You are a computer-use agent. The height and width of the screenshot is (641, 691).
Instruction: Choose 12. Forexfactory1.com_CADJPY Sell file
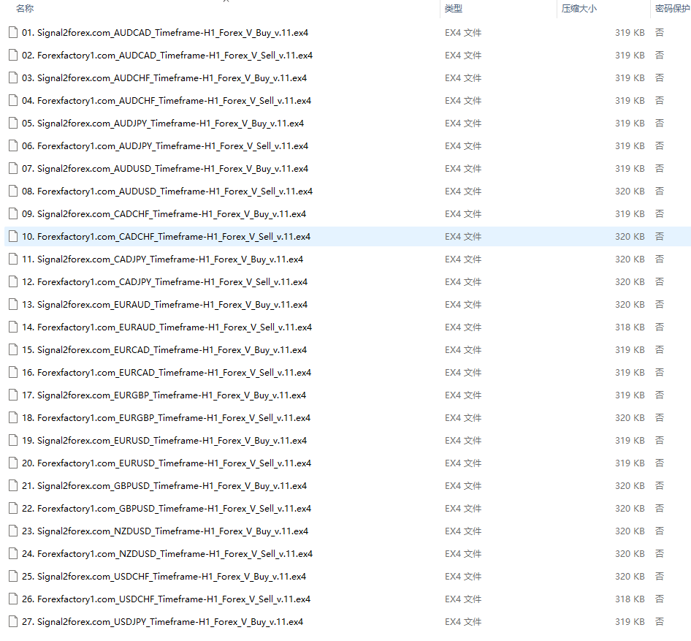click(x=164, y=281)
